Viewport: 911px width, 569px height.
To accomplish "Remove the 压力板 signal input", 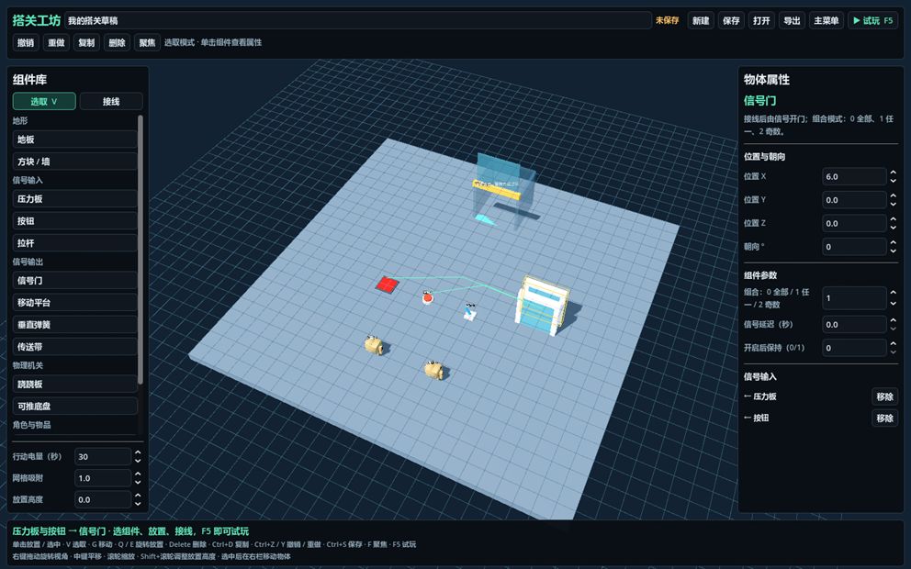I will 885,396.
